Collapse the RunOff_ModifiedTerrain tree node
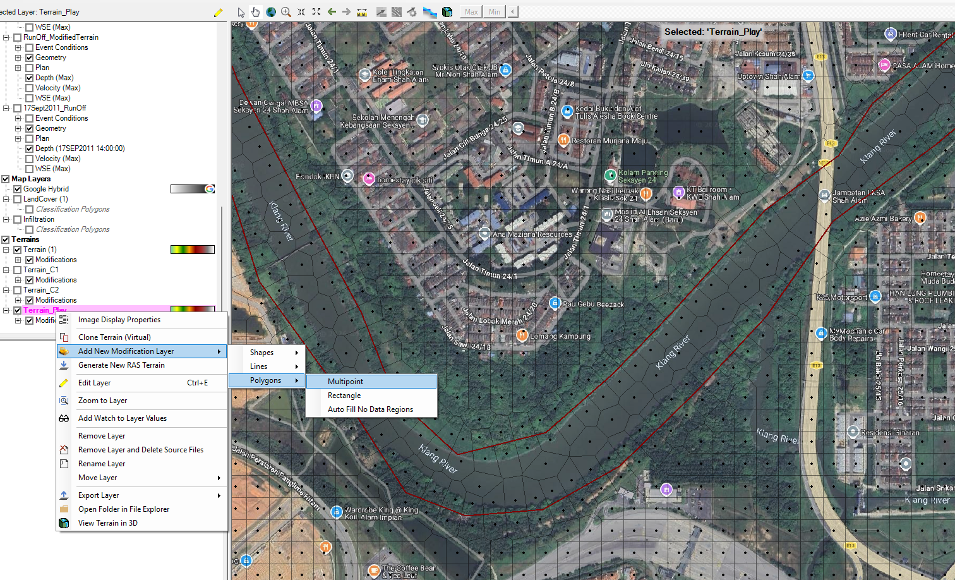955x580 pixels. pos(6,37)
